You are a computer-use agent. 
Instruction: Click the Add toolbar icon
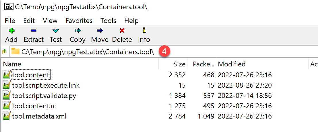pos(11,31)
